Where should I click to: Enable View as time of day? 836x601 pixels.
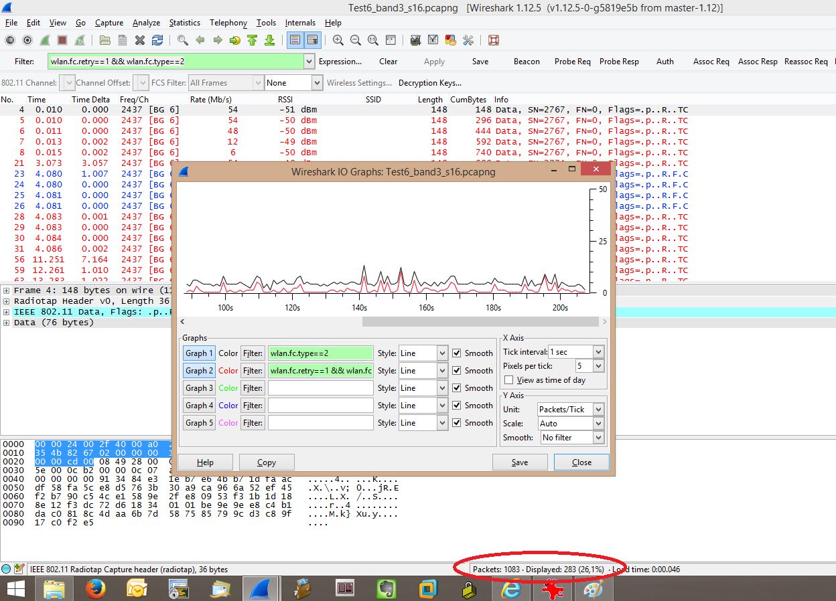[509, 379]
